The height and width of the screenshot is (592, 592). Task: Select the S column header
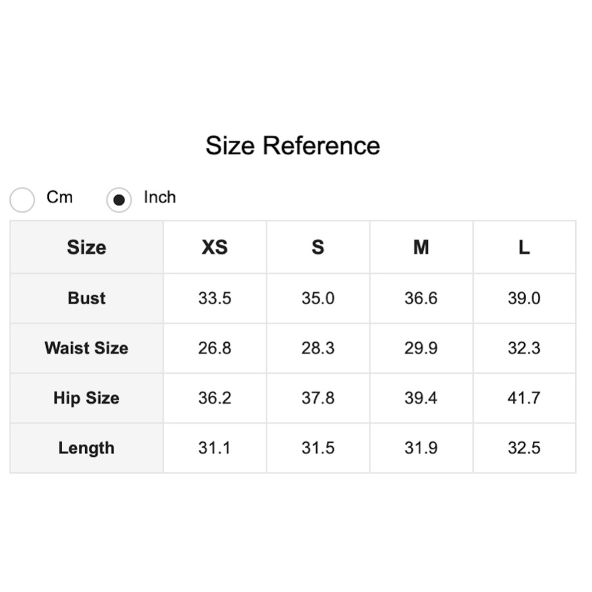pos(318,247)
